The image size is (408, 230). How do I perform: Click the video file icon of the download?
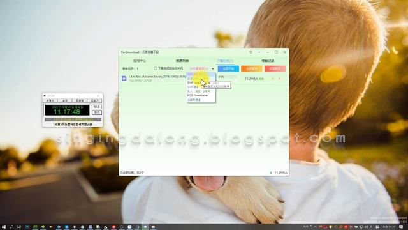(124, 78)
